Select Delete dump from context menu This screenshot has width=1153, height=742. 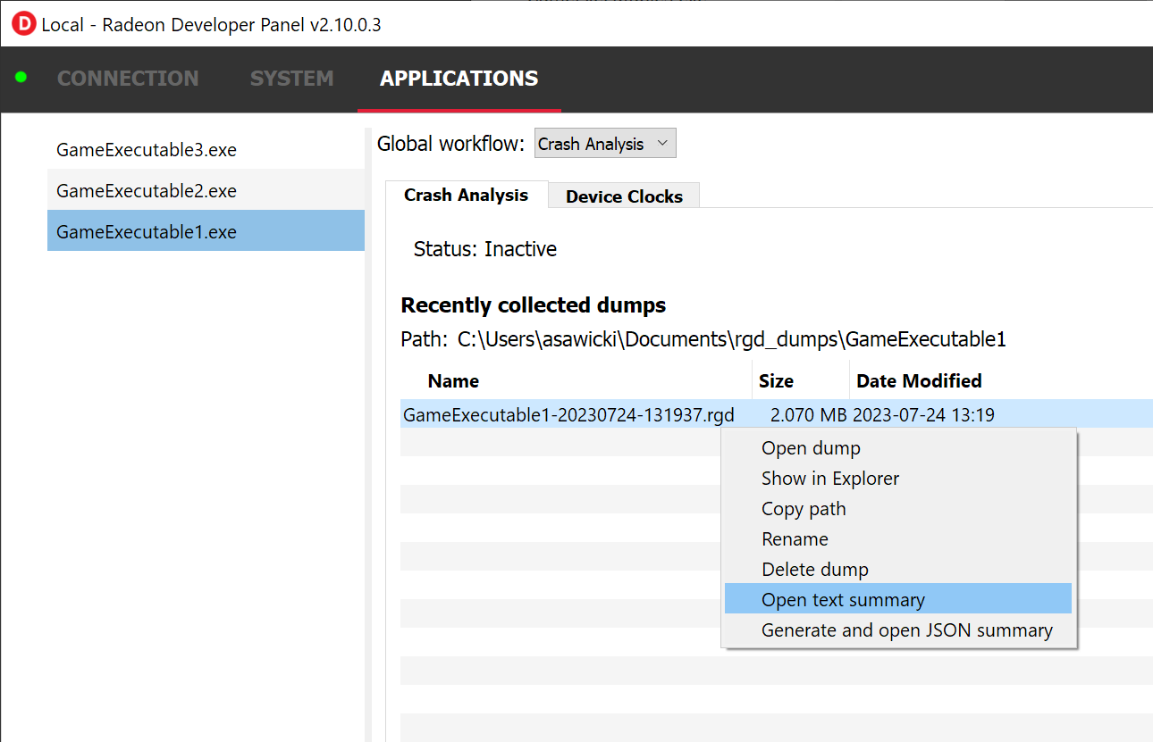tap(814, 569)
